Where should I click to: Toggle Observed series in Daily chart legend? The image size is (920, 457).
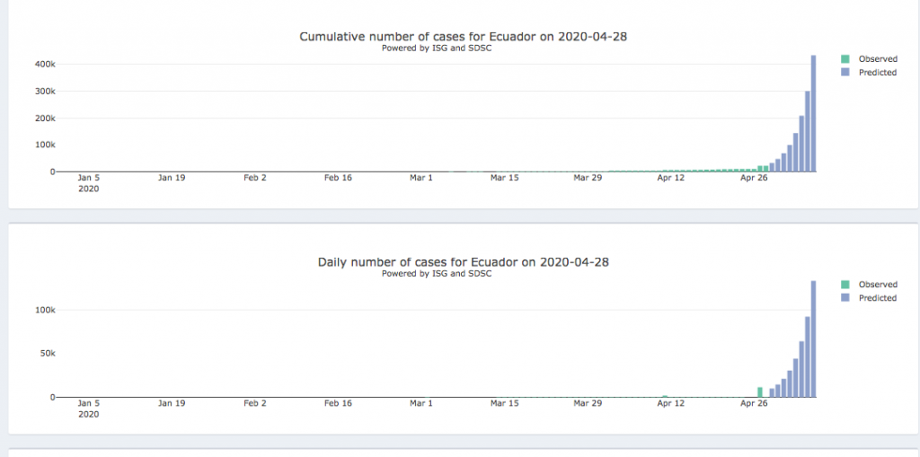877,285
